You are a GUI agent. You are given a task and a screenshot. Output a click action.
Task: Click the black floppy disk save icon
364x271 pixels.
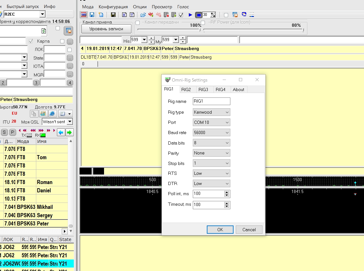coord(113,15)
